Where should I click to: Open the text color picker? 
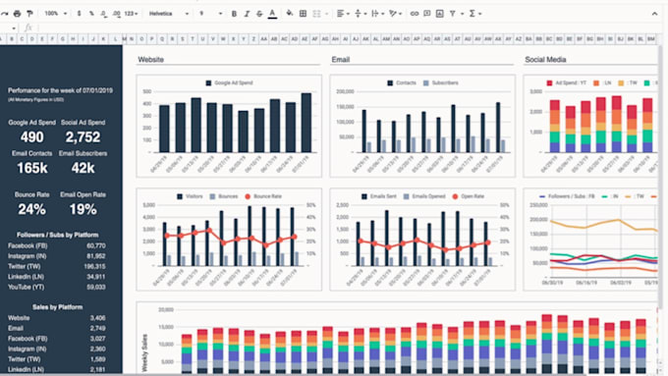272,14
